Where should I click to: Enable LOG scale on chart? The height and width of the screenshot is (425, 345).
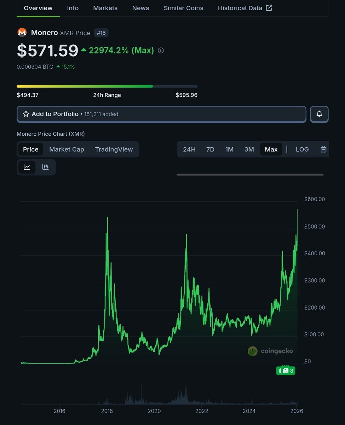pyautogui.click(x=302, y=149)
